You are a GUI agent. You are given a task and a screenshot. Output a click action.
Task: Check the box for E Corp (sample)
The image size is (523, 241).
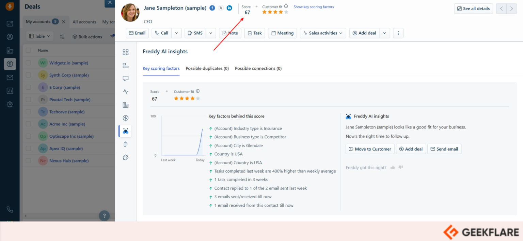(x=28, y=87)
